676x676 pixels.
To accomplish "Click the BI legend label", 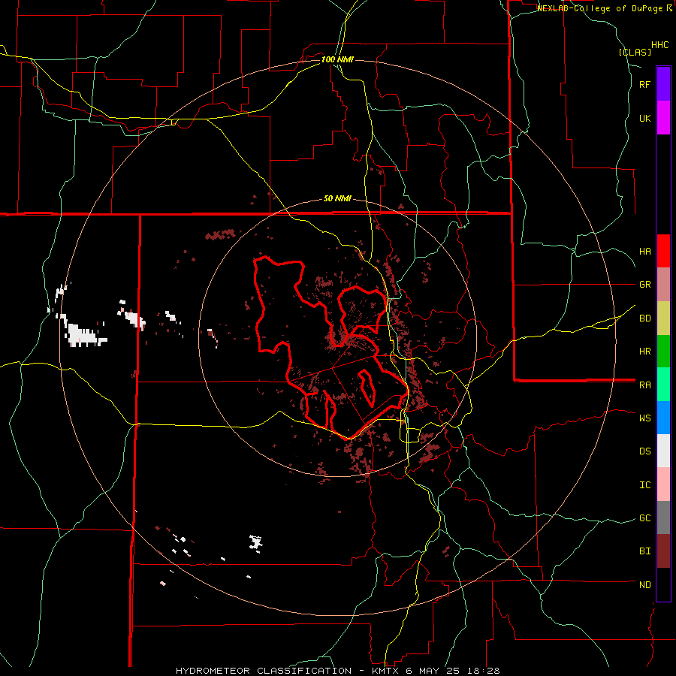I will (x=644, y=551).
